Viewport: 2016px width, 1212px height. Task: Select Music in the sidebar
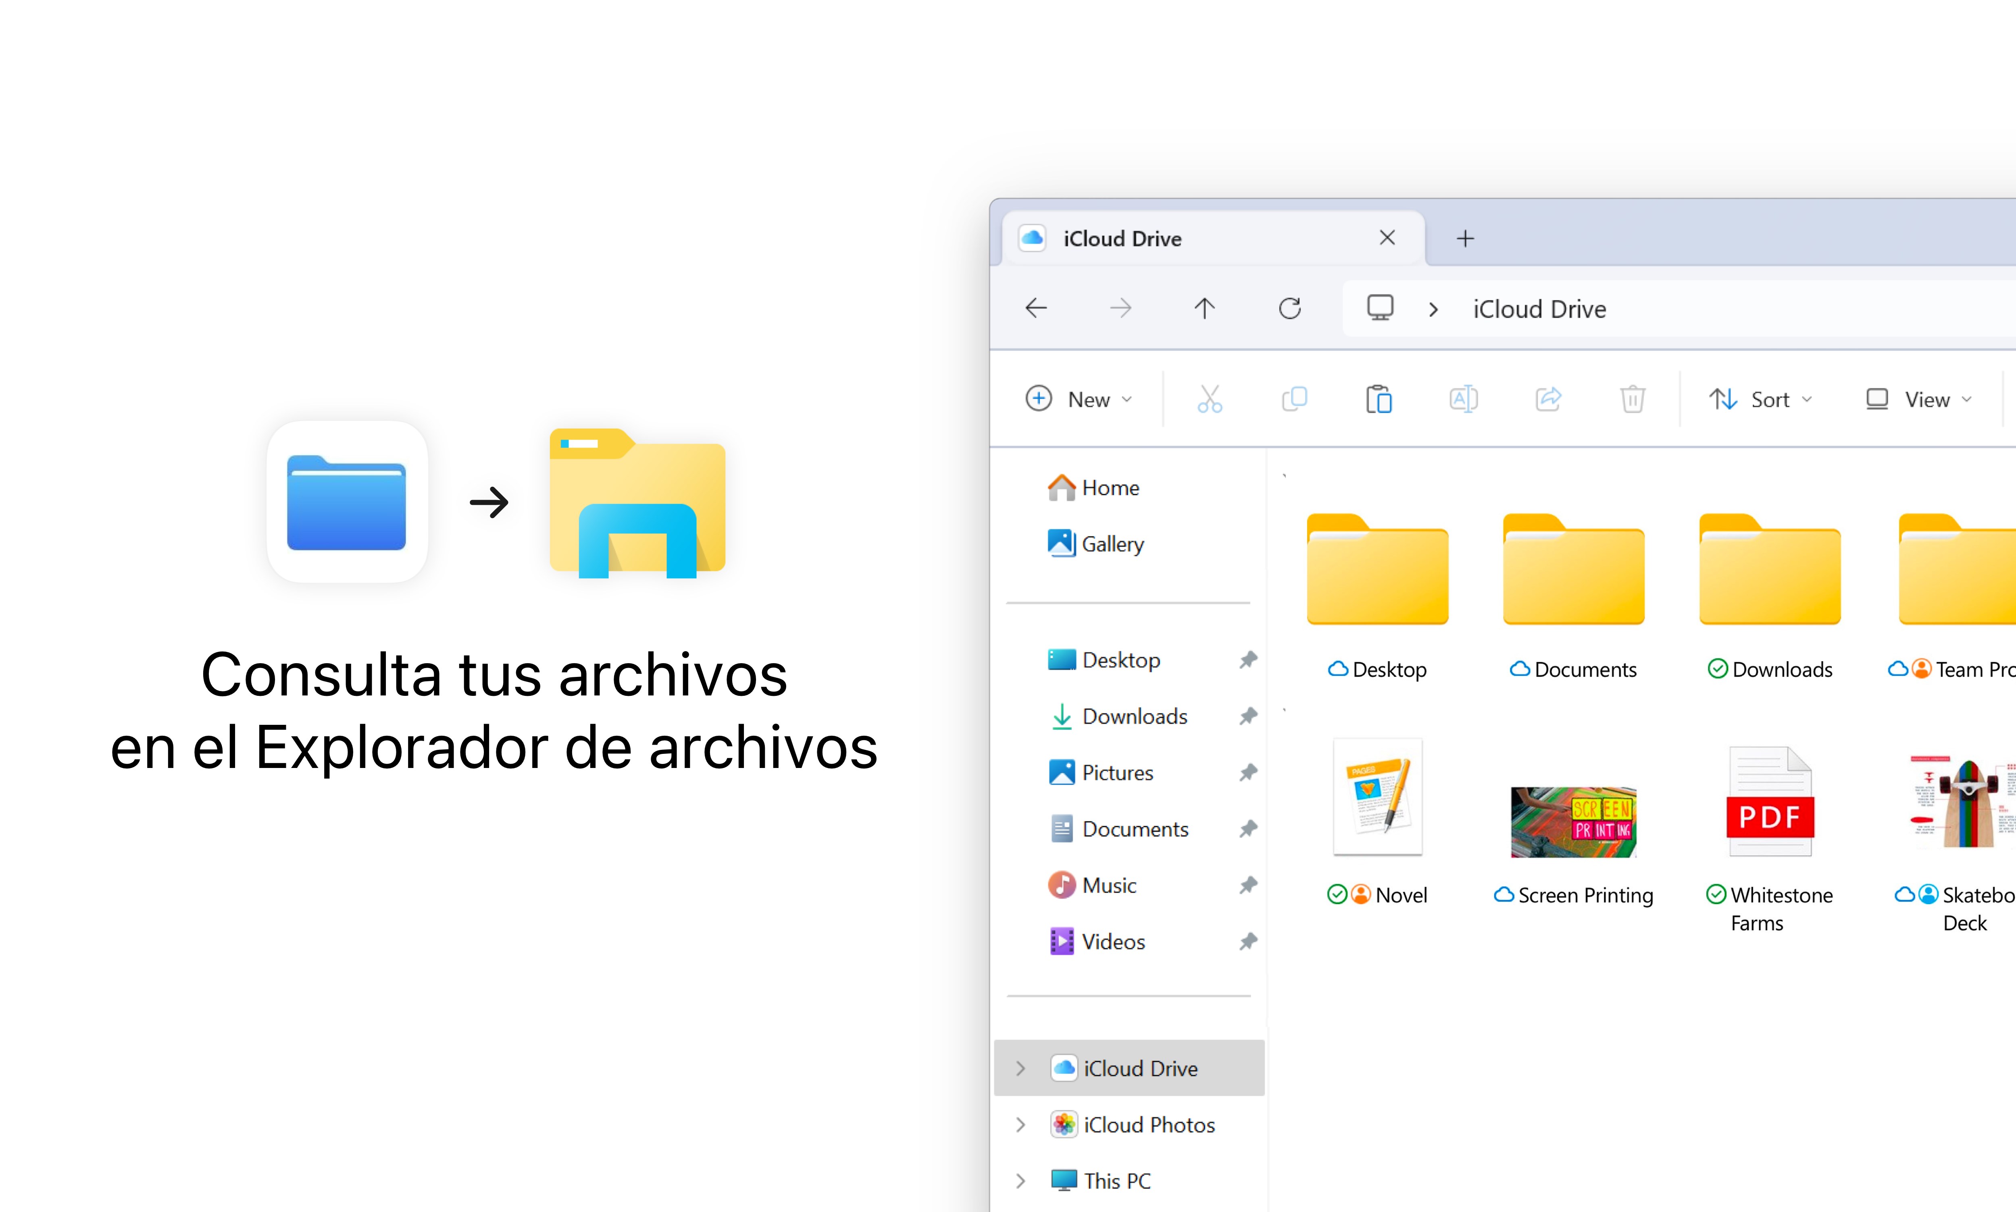[1092, 885]
